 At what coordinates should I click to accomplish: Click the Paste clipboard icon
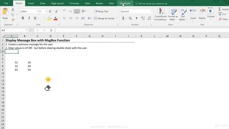coord(5,12)
